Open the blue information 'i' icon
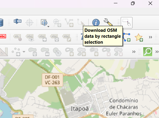 [96, 22]
